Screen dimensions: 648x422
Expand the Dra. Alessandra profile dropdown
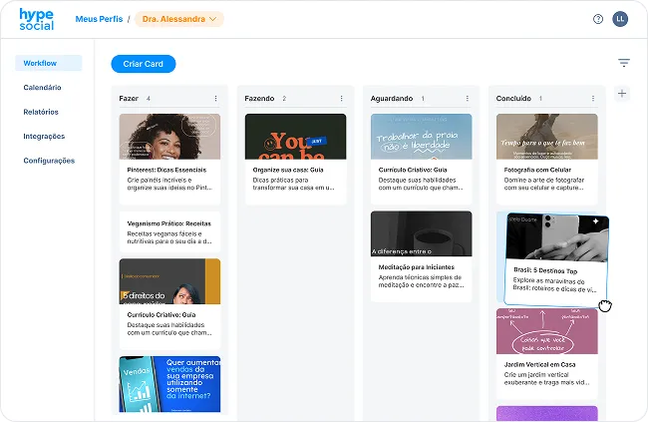coord(179,19)
